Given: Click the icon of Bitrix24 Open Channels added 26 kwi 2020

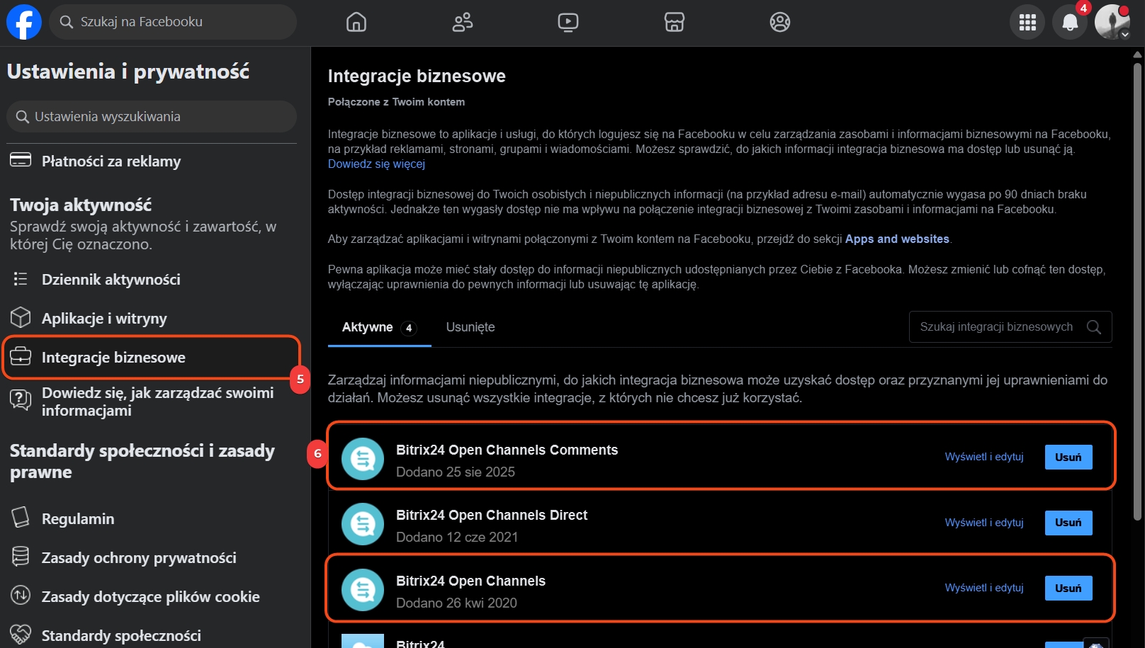Looking at the screenshot, I should point(363,590).
